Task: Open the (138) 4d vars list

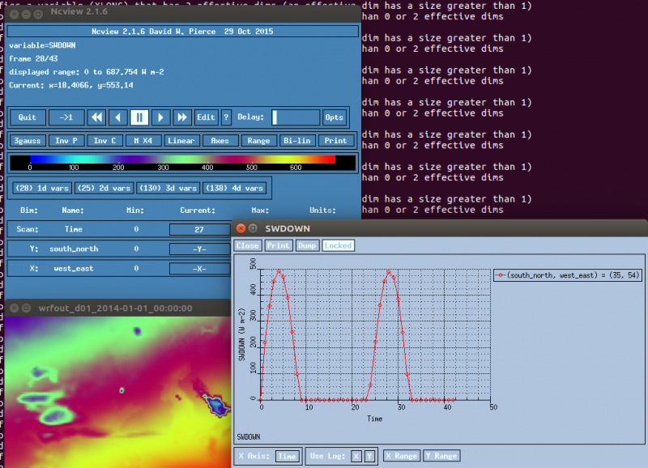Action: pos(234,188)
